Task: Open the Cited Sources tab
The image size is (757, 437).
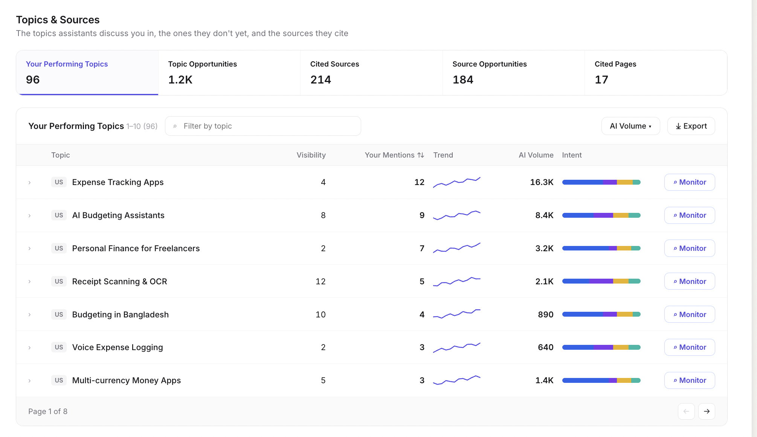Action: coord(371,73)
